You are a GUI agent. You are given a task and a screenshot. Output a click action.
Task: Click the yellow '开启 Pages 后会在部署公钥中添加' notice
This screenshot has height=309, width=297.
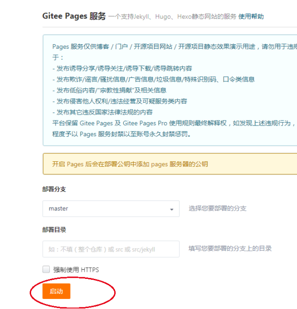(170, 164)
